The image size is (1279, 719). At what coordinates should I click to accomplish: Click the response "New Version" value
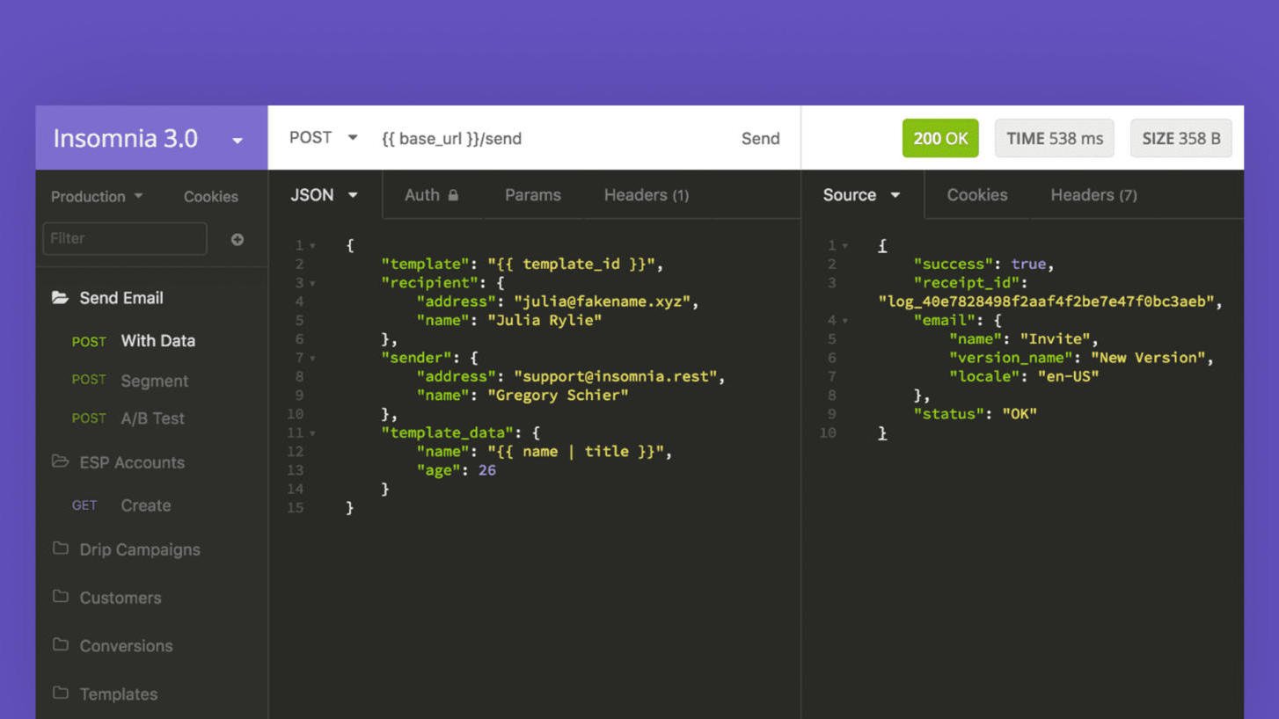click(x=1148, y=358)
